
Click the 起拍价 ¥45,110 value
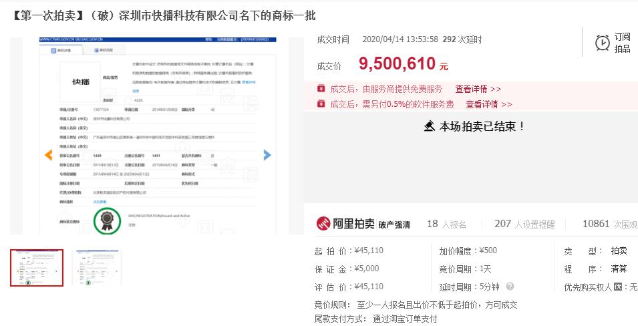tap(369, 251)
